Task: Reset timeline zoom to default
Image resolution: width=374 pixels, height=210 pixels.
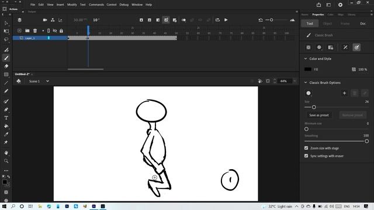Action: [x=261, y=20]
